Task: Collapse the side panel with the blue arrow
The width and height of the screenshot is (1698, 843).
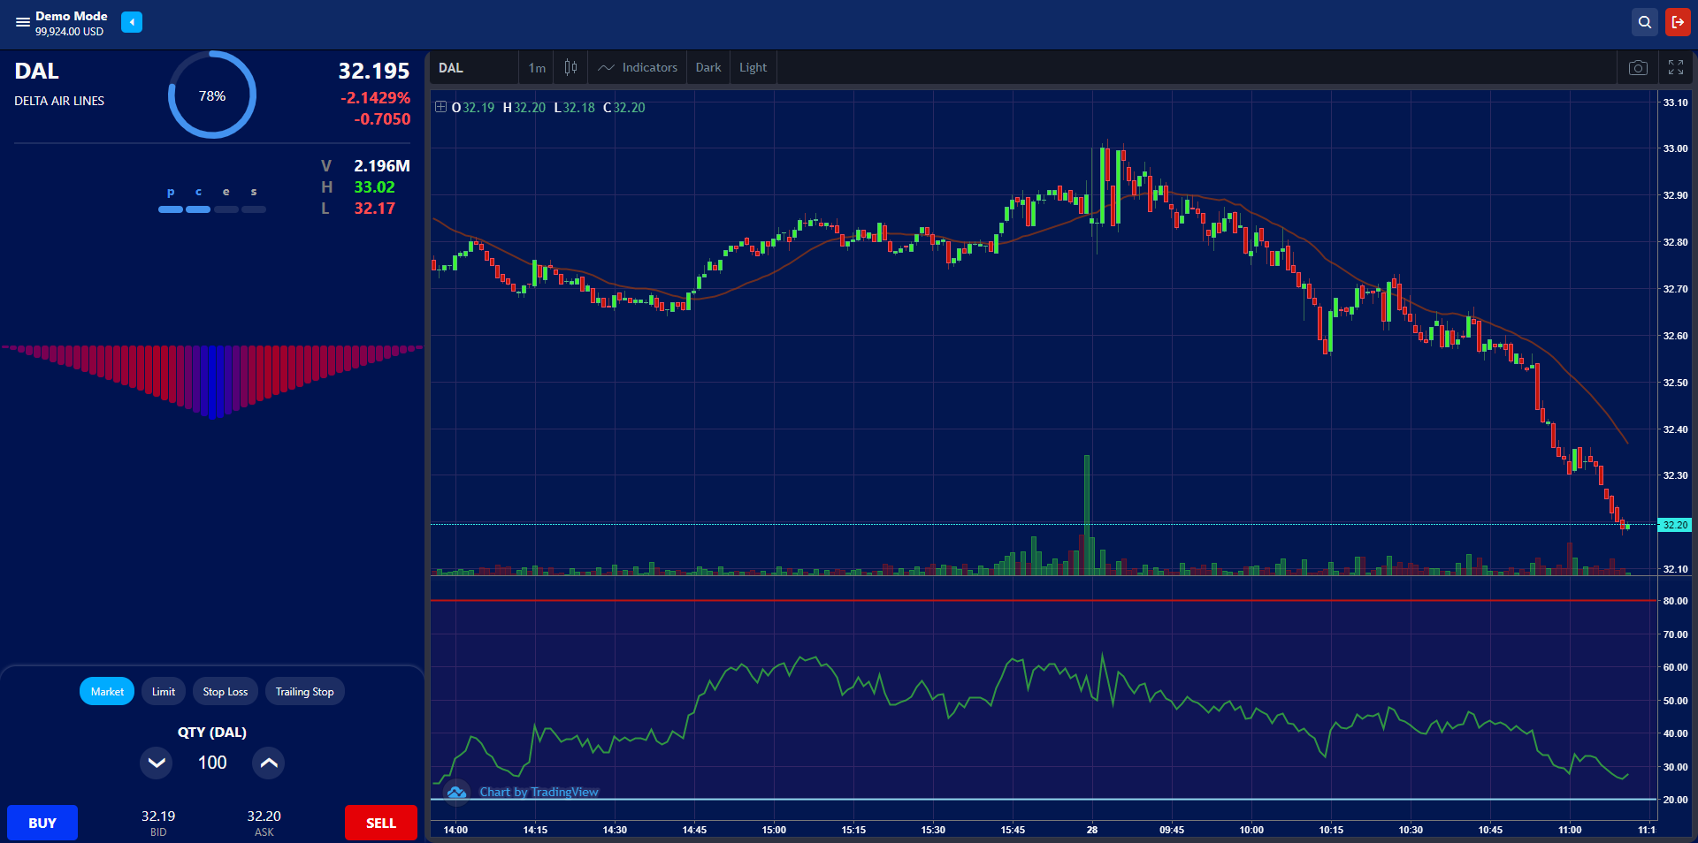Action: point(132,22)
